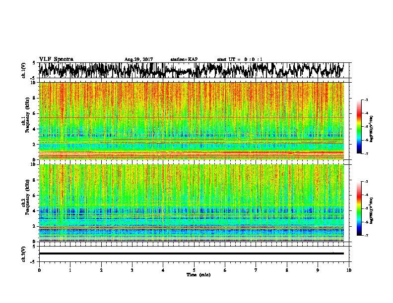This screenshot has height=303, width=393.
Task: Click time axis tick label "10"
Action: (349, 270)
